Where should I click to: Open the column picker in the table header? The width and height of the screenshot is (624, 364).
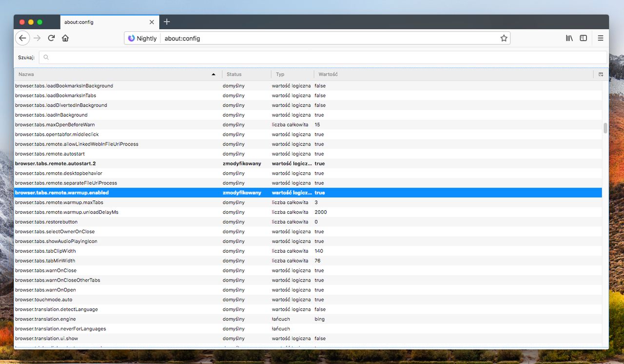coord(601,74)
